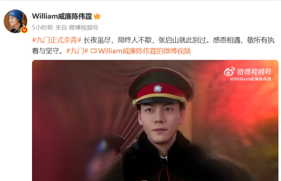Image resolution: width=281 pixels, height=181 pixels.
Task: Open the 微博视频号 source link
Action: click(84, 28)
